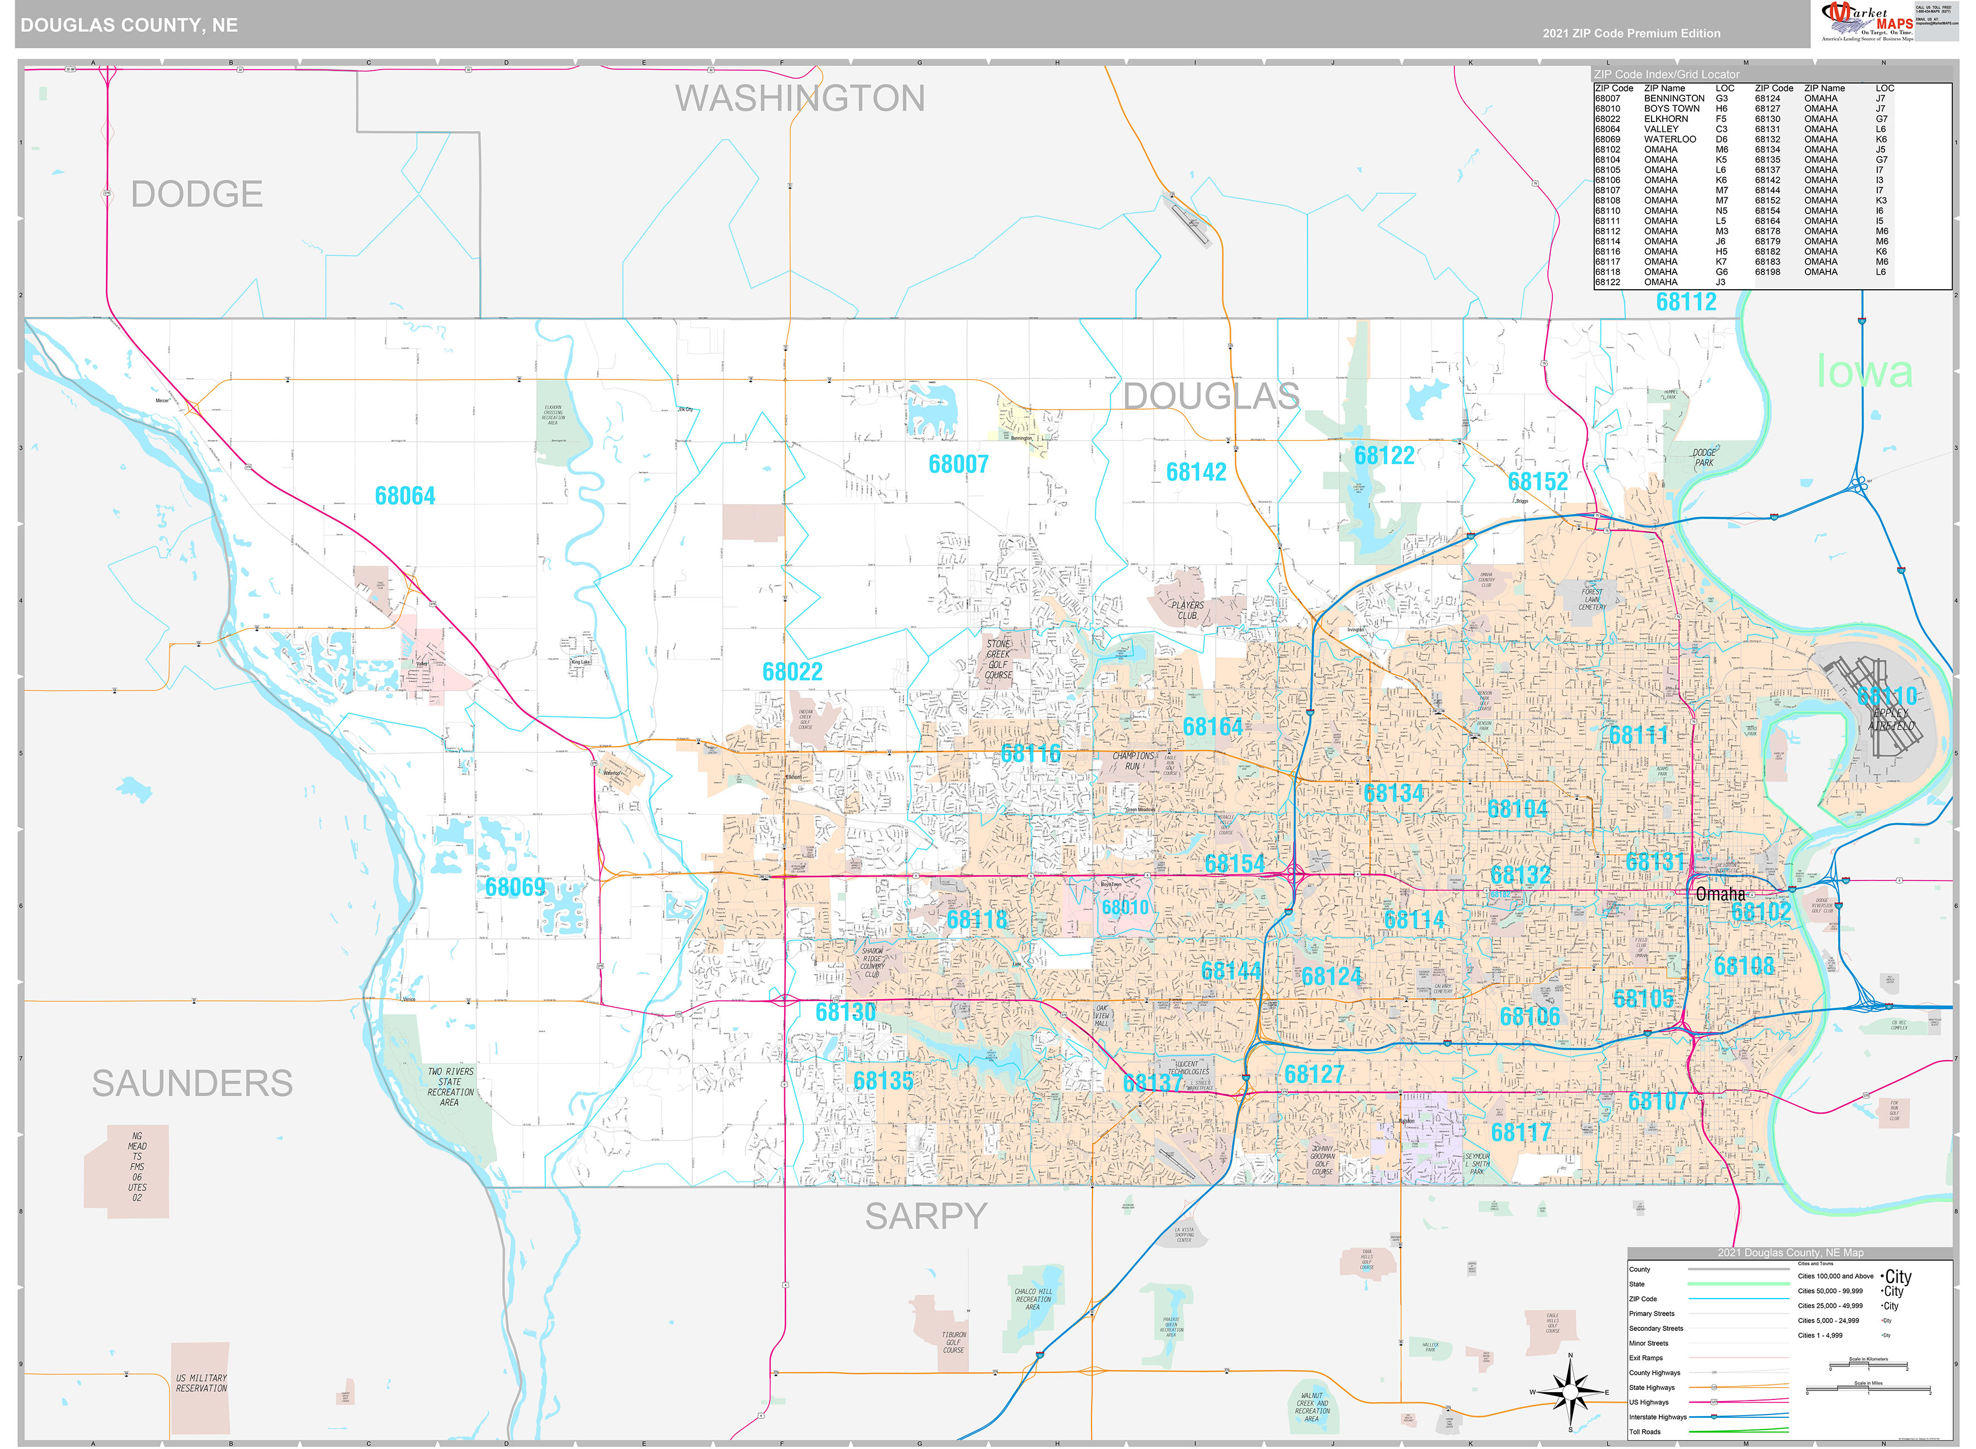Click ZIP label 68127 on the map
The image size is (1976, 1449).
tap(1314, 1076)
